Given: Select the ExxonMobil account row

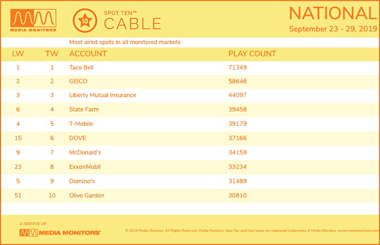Looking at the screenshot, I should (190, 167).
